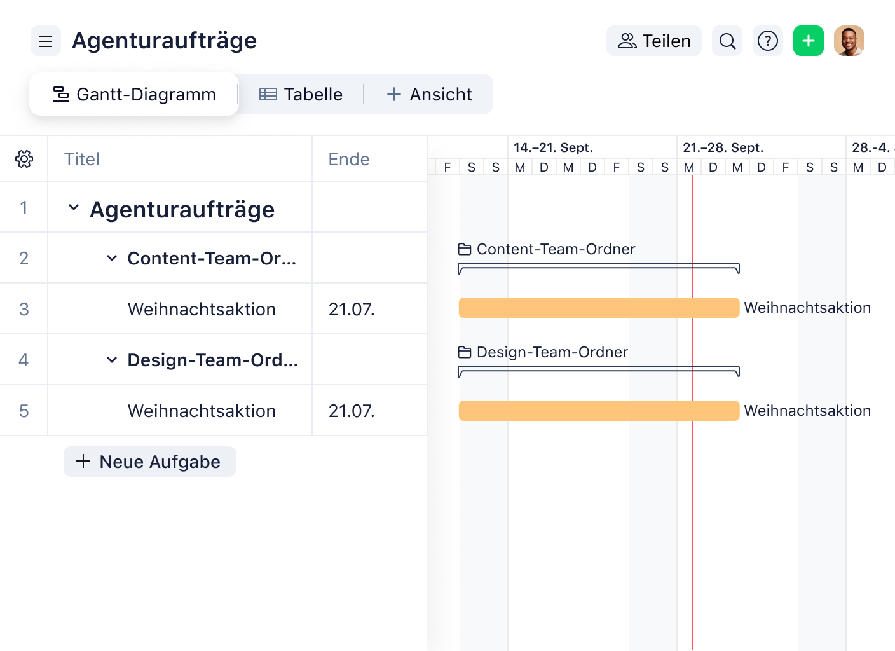The height and width of the screenshot is (651, 895).
Task: Click the Teilen button
Action: (x=653, y=40)
